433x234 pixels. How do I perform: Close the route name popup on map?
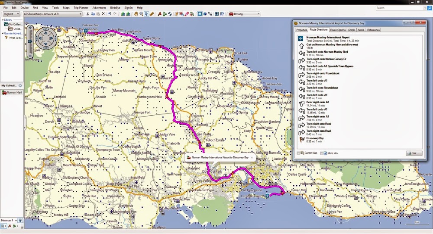pyautogui.click(x=252, y=158)
